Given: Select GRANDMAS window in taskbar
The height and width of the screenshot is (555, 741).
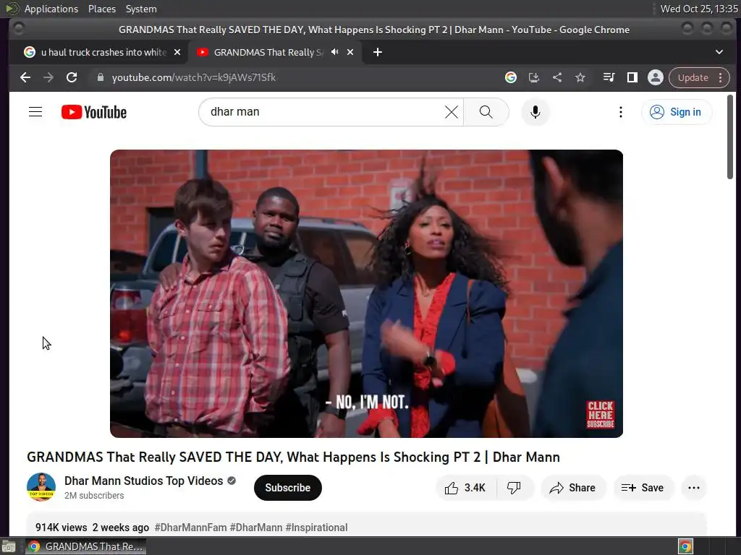Looking at the screenshot, I should coord(85,546).
